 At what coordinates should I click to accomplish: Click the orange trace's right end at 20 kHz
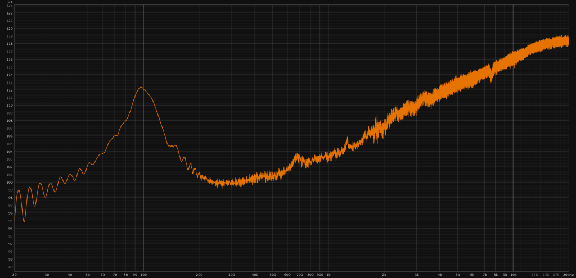pos(568,42)
